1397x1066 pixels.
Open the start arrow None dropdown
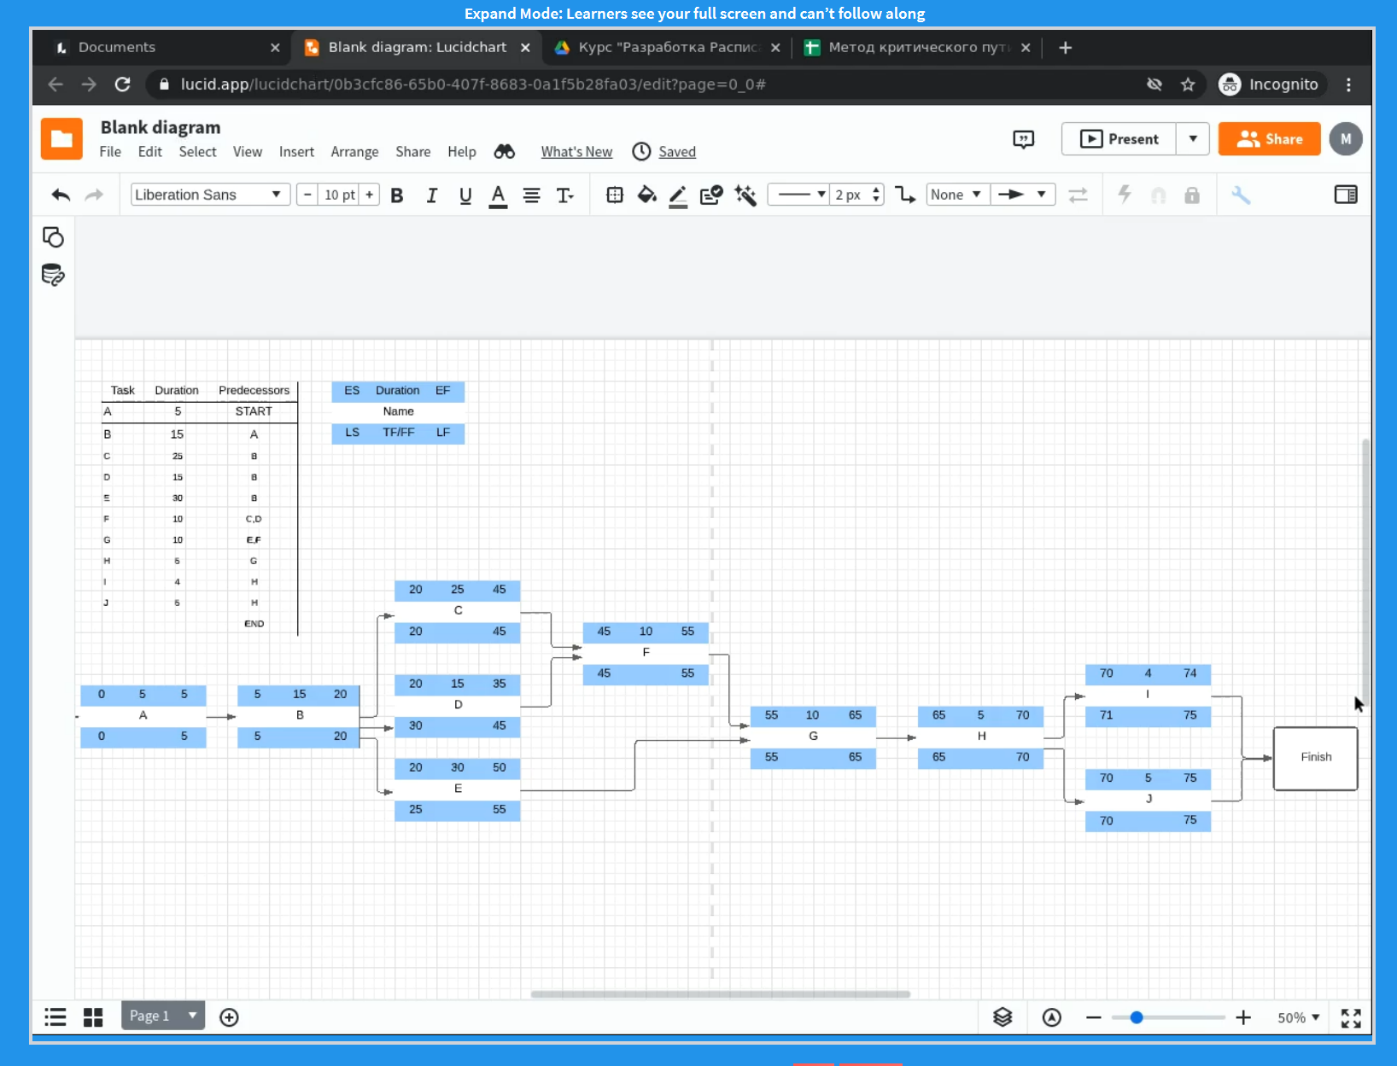pyautogui.click(x=957, y=195)
